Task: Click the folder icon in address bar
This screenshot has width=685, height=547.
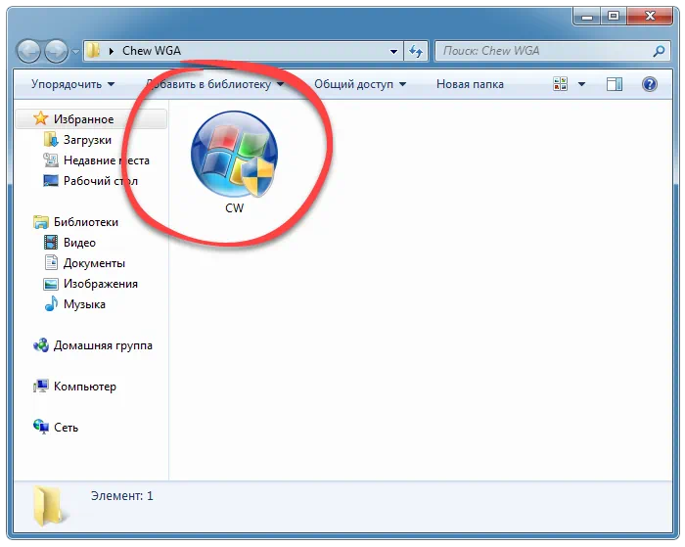Action: tap(93, 51)
